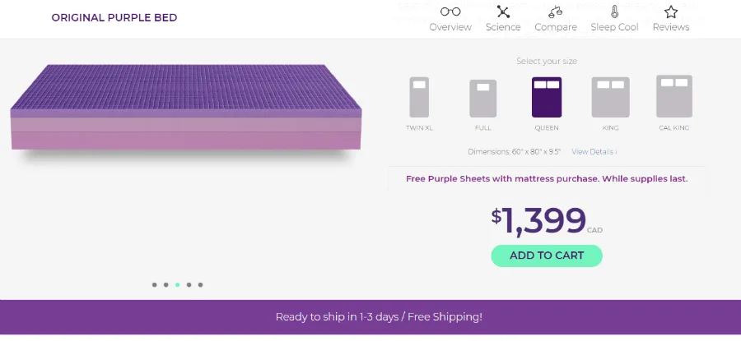Click the Sleep Cool thermometer icon
This screenshot has width=741, height=341.
(x=614, y=12)
